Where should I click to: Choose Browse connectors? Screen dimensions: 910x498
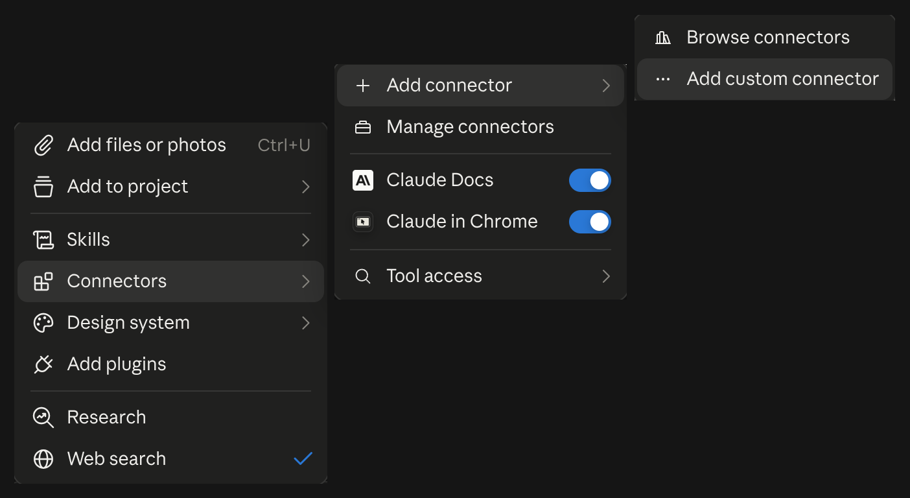[x=765, y=38]
